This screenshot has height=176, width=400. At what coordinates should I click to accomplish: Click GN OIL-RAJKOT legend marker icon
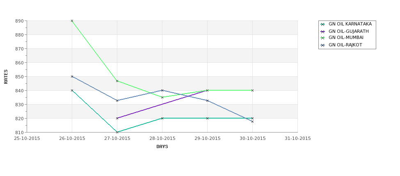click(x=323, y=46)
